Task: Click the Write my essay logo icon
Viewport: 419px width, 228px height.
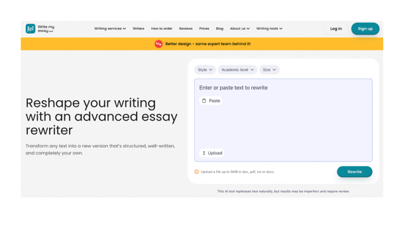Action: 30,28
